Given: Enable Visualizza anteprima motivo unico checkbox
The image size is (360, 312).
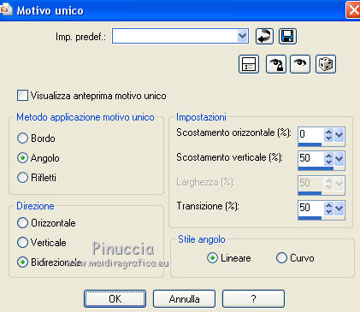Looking at the screenshot, I should pyautogui.click(x=22, y=96).
